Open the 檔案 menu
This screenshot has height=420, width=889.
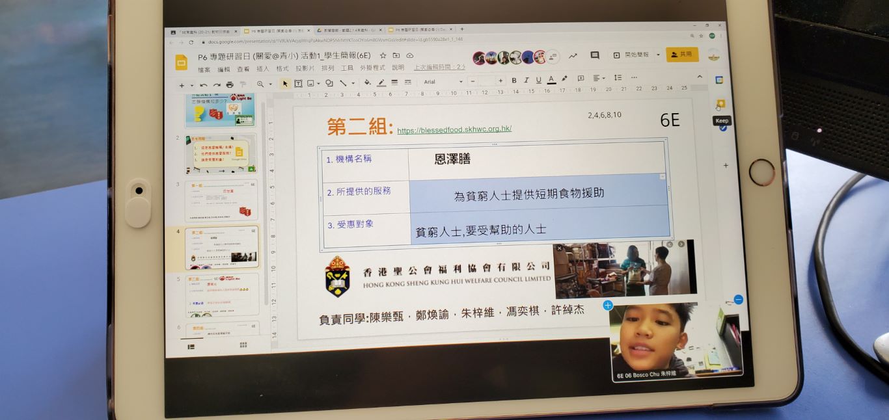point(204,70)
